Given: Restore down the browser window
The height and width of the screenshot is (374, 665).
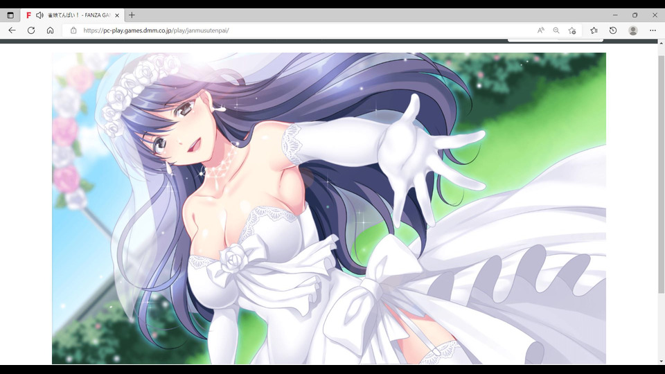Looking at the screenshot, I should (635, 15).
